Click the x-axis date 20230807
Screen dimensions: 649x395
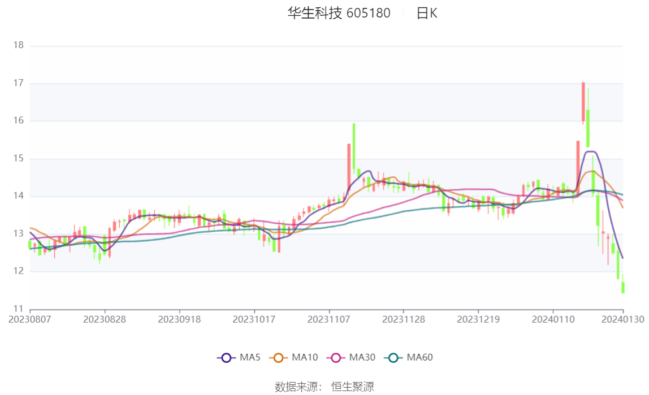click(30, 319)
